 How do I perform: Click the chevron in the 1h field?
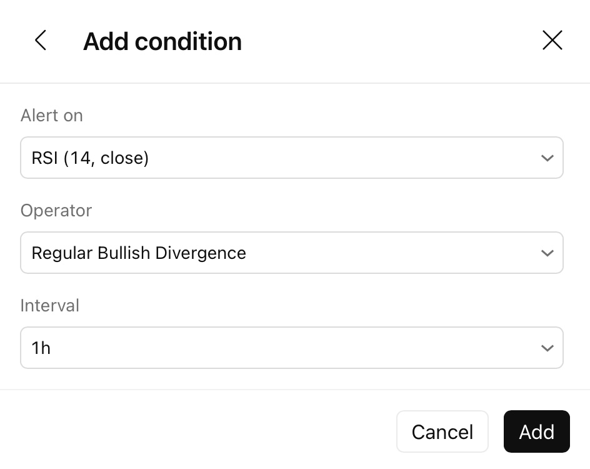(x=547, y=348)
